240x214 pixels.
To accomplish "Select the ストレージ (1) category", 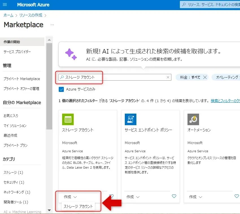I will pos(13,172).
